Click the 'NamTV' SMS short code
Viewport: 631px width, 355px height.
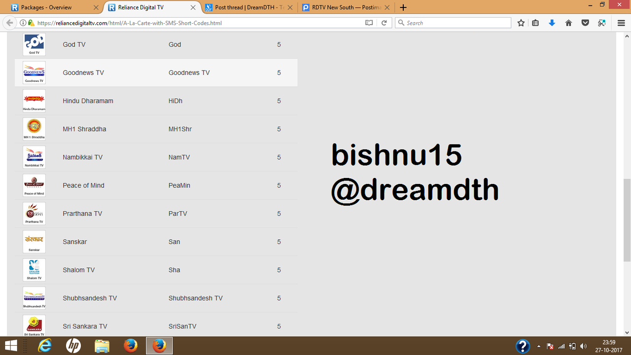tap(179, 157)
